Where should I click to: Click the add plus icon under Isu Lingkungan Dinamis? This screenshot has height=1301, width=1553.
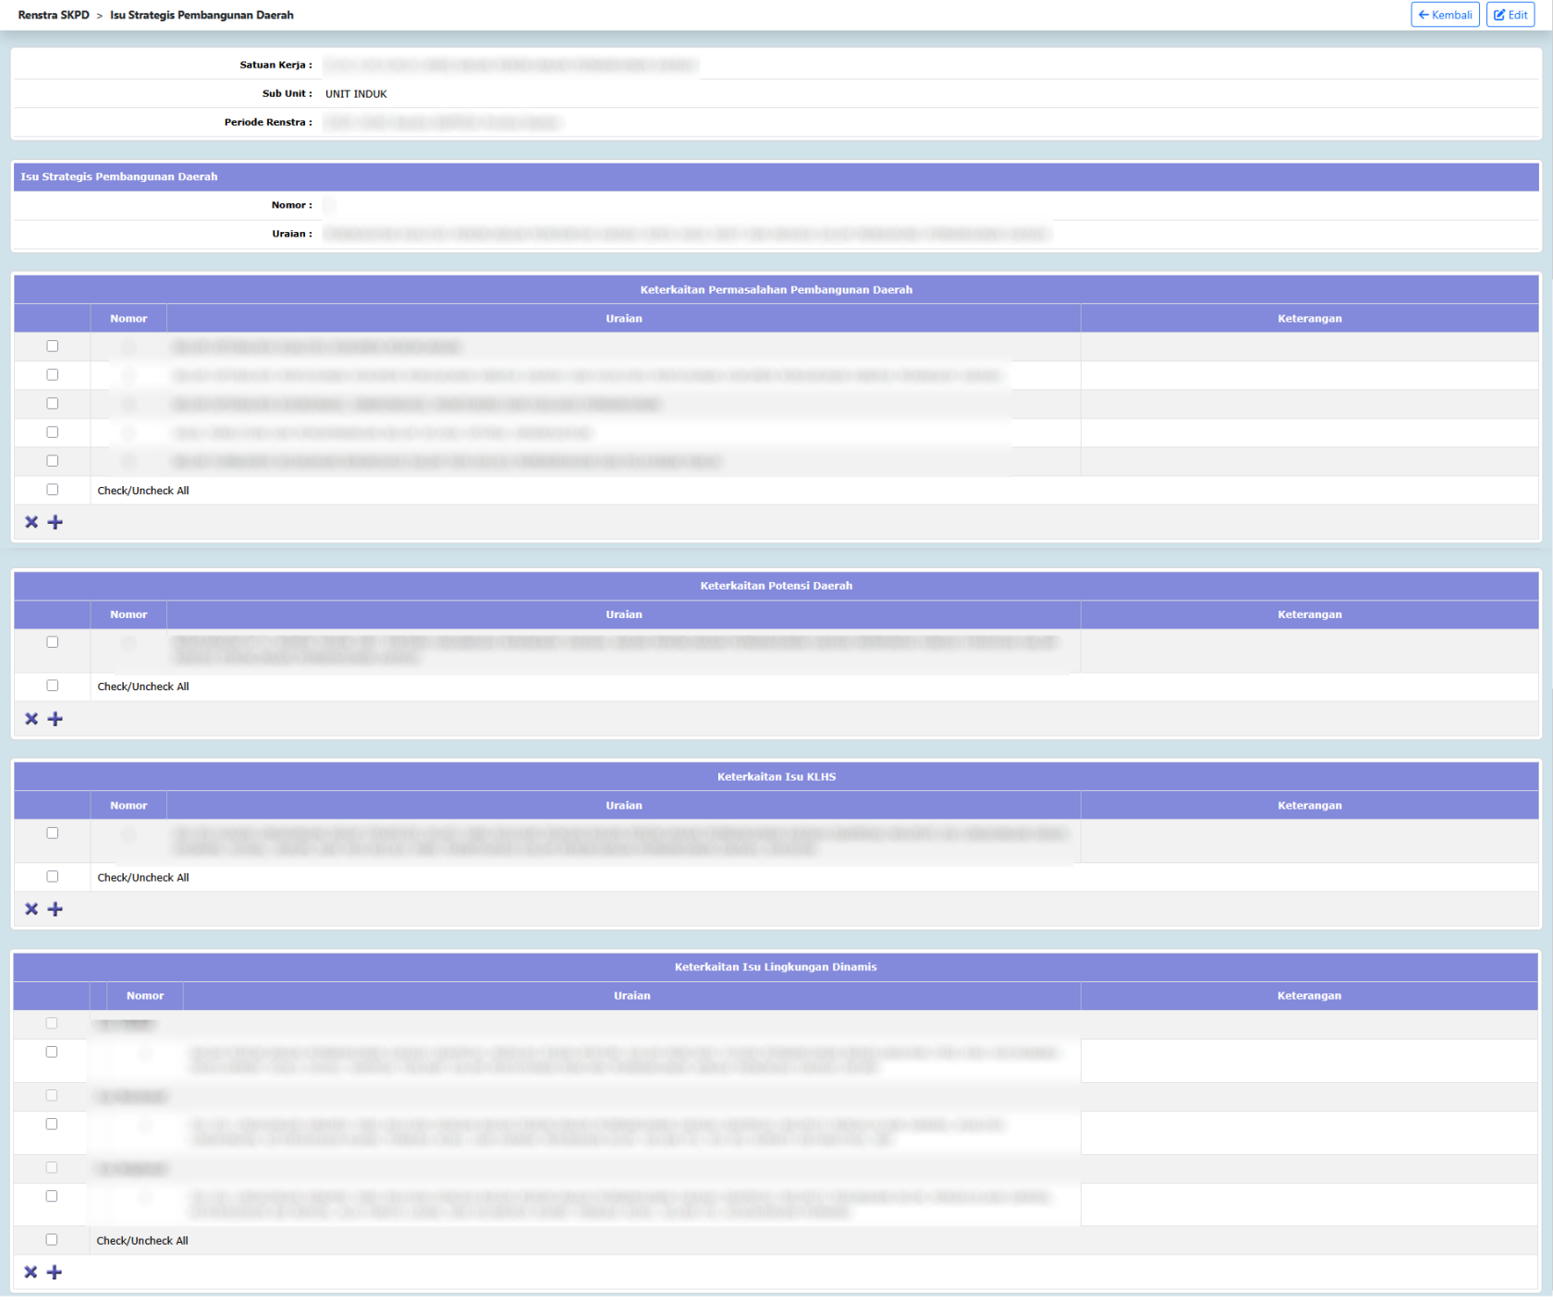click(x=55, y=1272)
